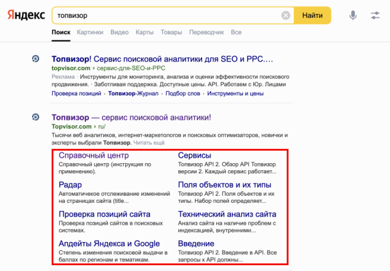The height and width of the screenshot is (271, 390).
Task: Open the Карты tab
Action: (144, 32)
